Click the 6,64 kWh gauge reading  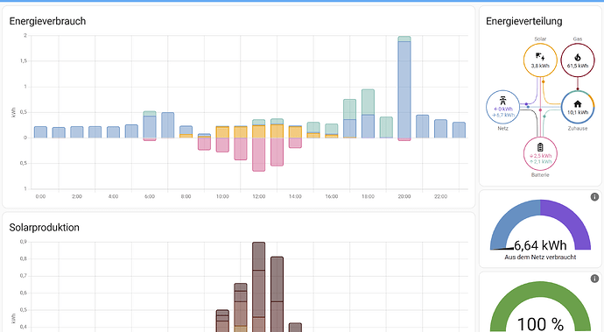[x=540, y=245]
